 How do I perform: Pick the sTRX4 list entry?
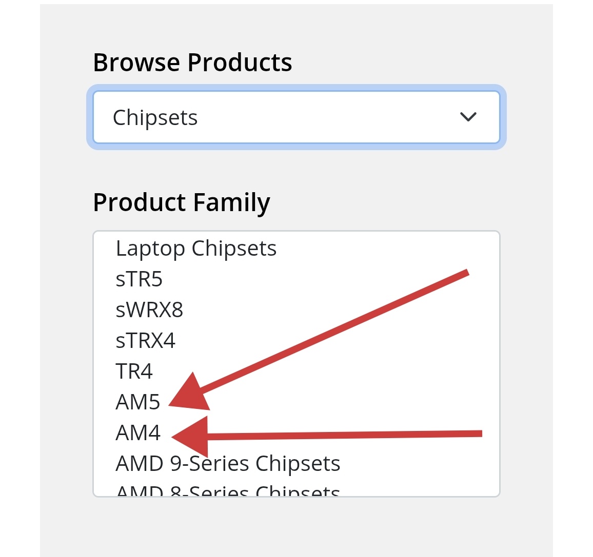tap(146, 341)
